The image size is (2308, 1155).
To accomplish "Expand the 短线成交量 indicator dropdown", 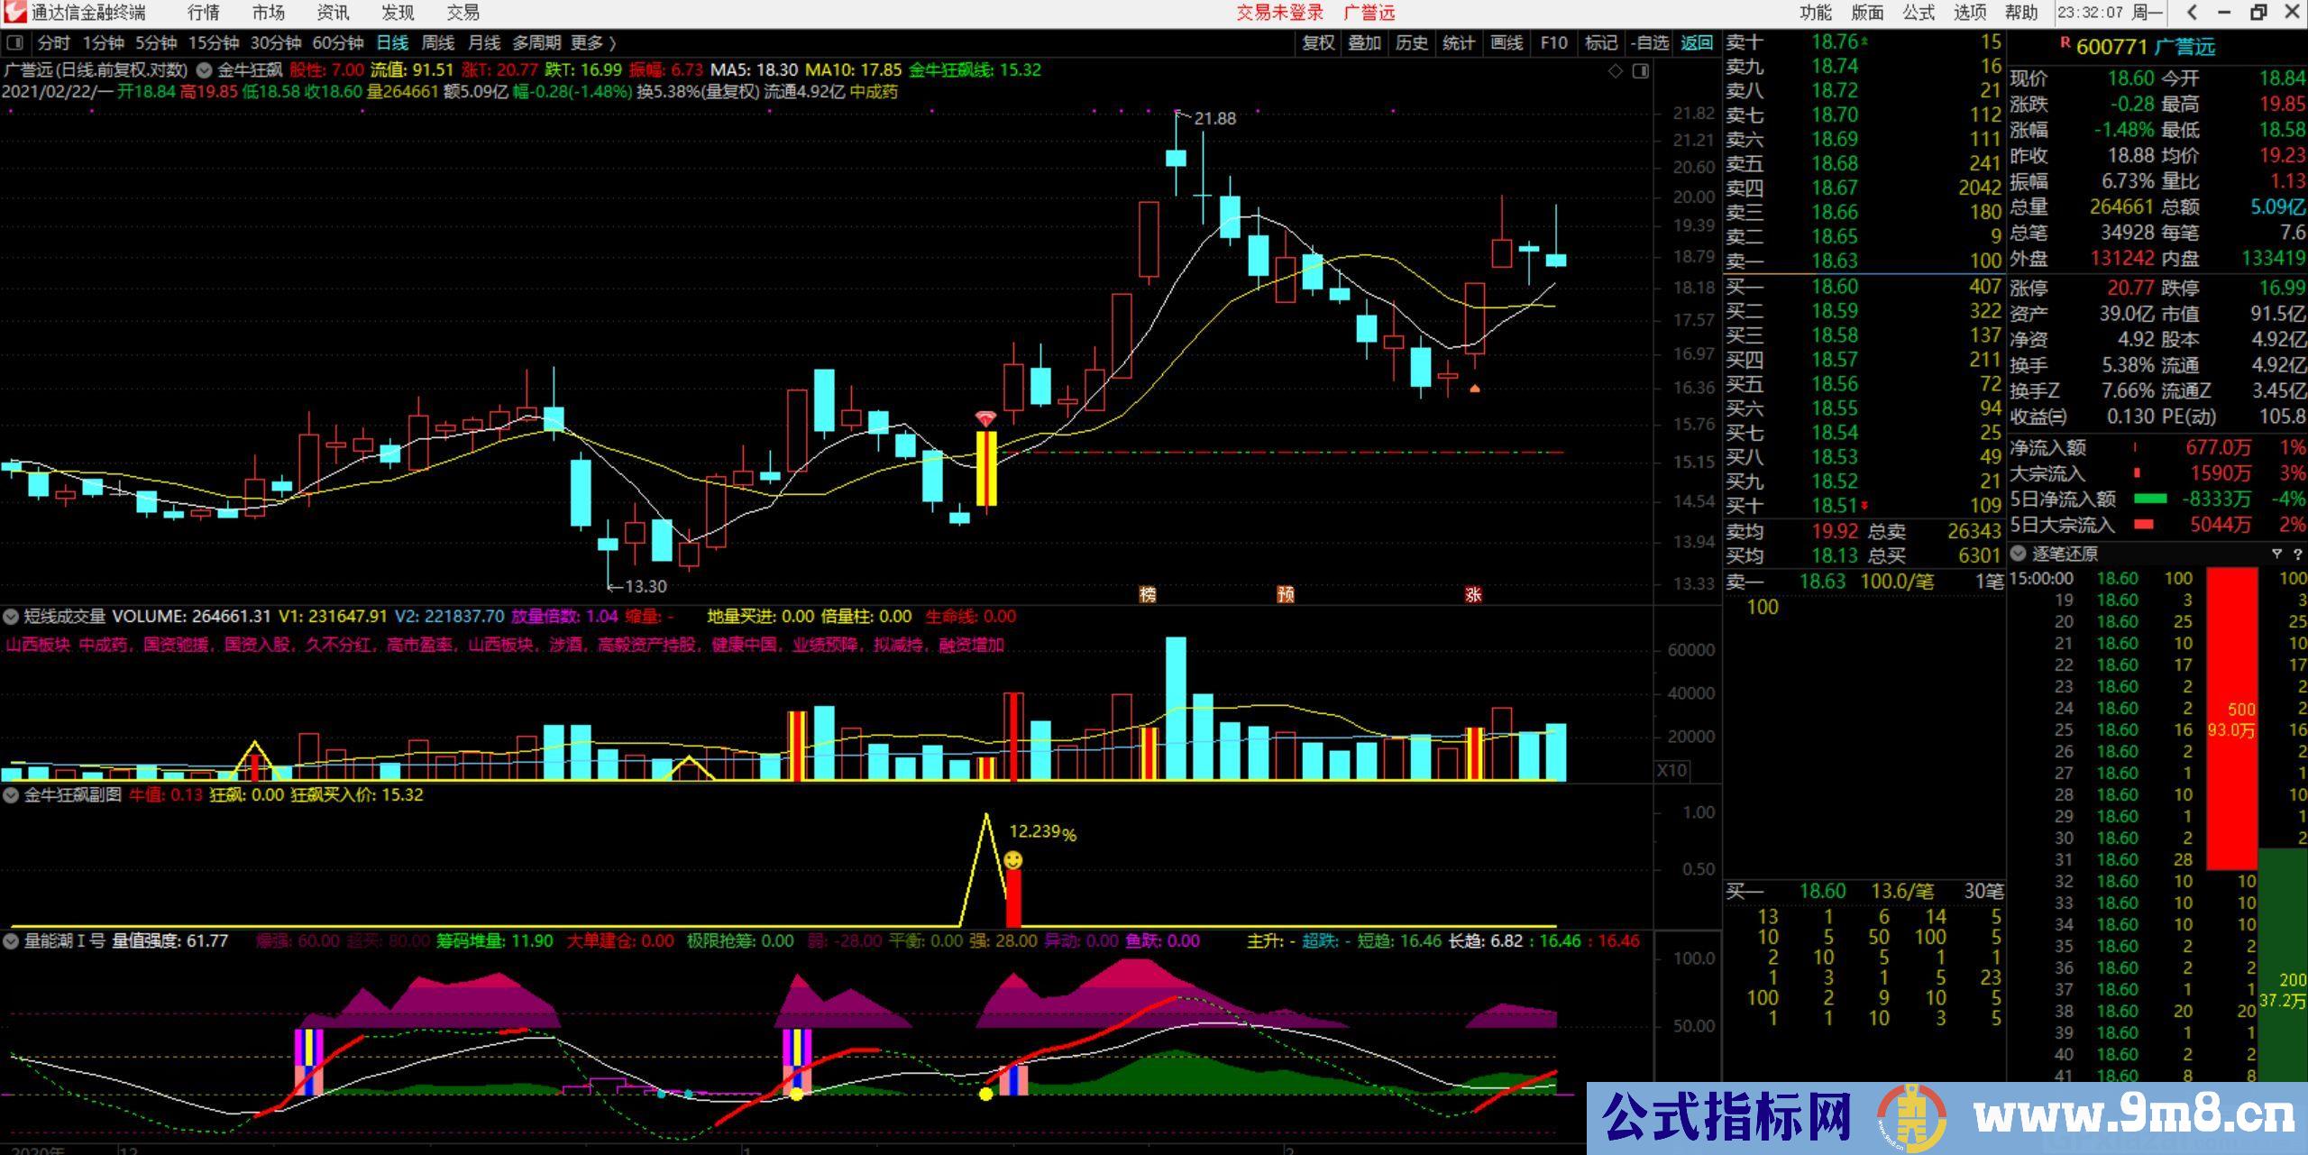I will [x=11, y=617].
